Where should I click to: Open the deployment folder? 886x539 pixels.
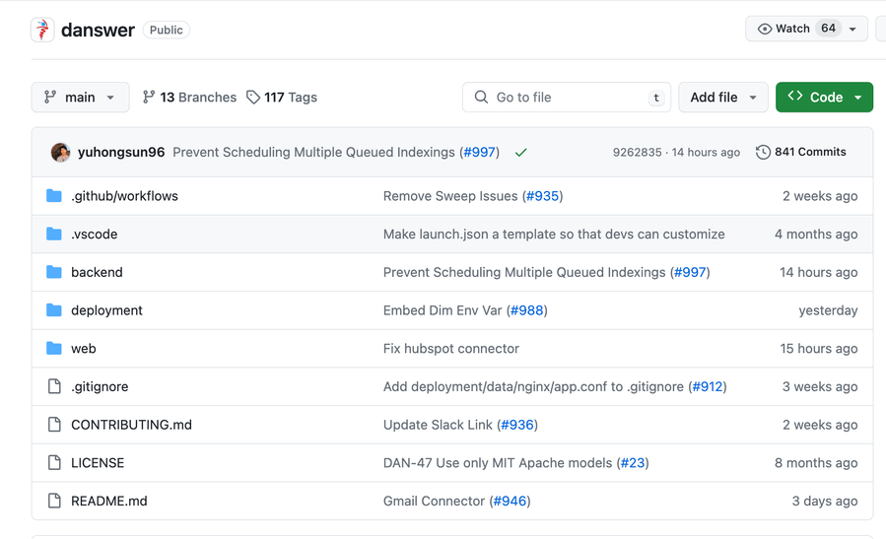tap(106, 310)
